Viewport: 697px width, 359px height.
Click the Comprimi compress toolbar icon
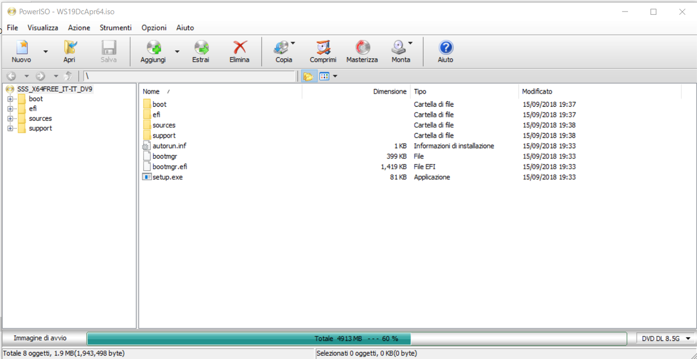coord(323,47)
